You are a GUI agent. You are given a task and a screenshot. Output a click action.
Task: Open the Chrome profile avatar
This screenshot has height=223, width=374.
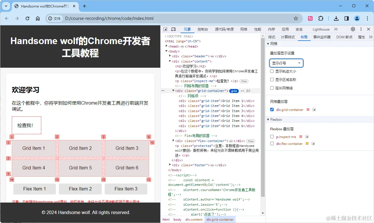357,18
